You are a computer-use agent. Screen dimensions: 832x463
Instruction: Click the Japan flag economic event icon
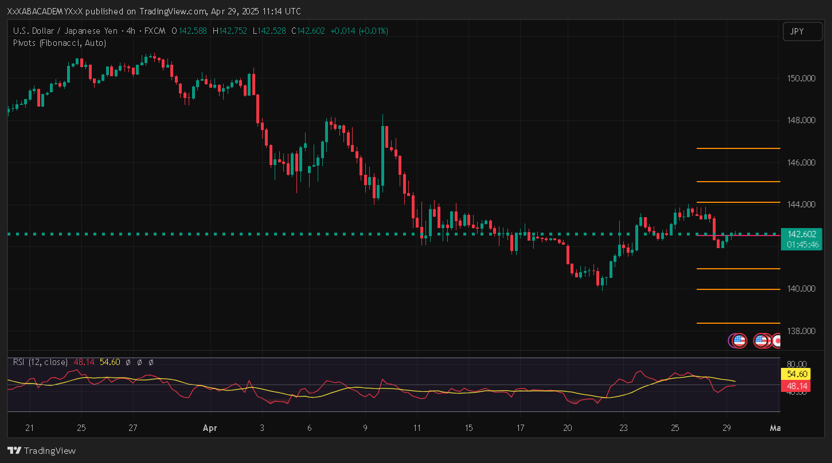pos(776,341)
